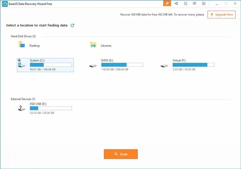
Task: Click the ESD-USB (D:) label text
Action: coord(38,104)
